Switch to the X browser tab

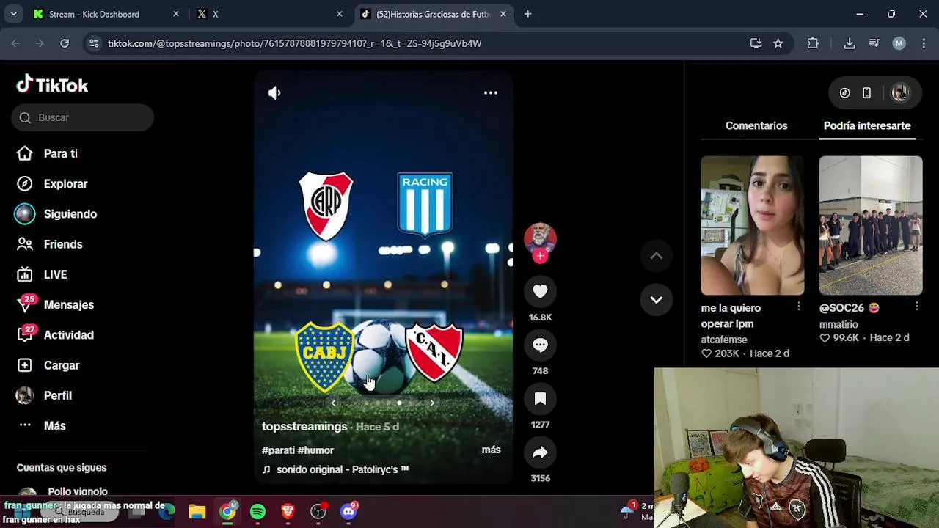tap(268, 14)
